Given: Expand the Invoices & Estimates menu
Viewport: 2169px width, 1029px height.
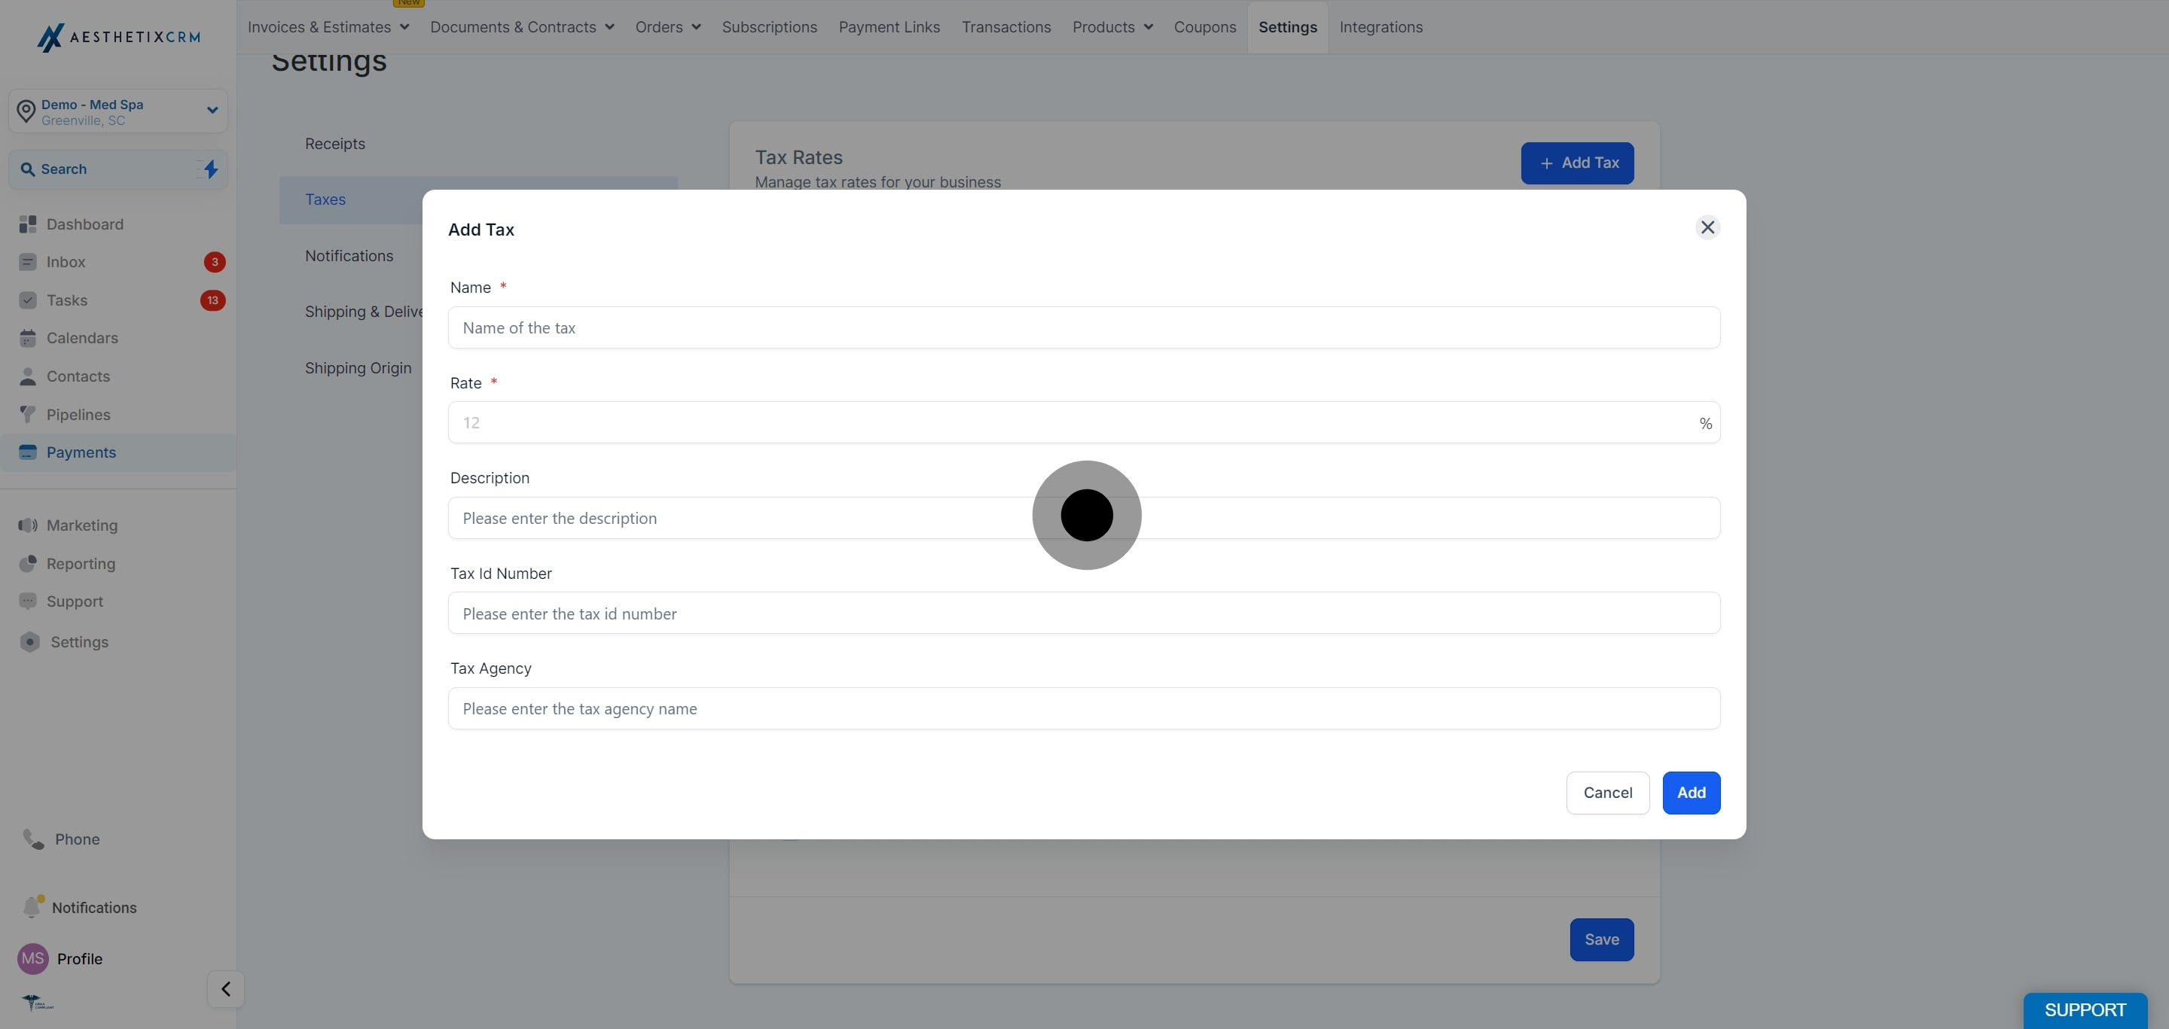Looking at the screenshot, I should pos(328,27).
